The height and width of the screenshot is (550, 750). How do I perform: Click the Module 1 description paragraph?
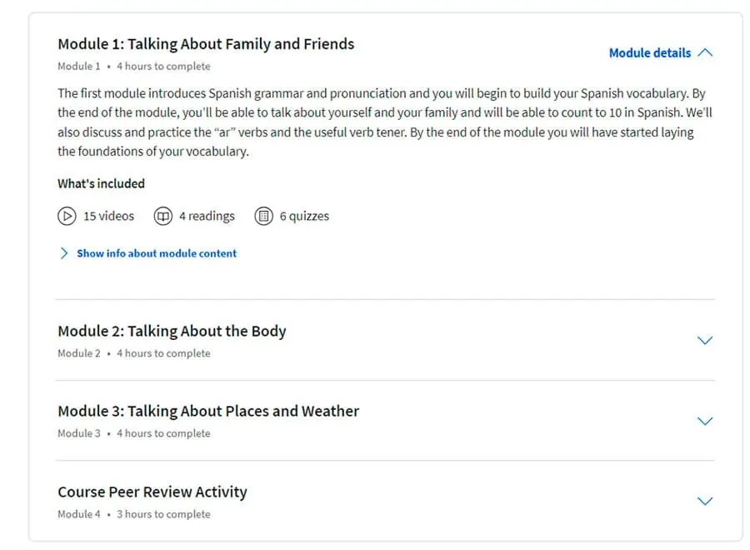(385, 122)
